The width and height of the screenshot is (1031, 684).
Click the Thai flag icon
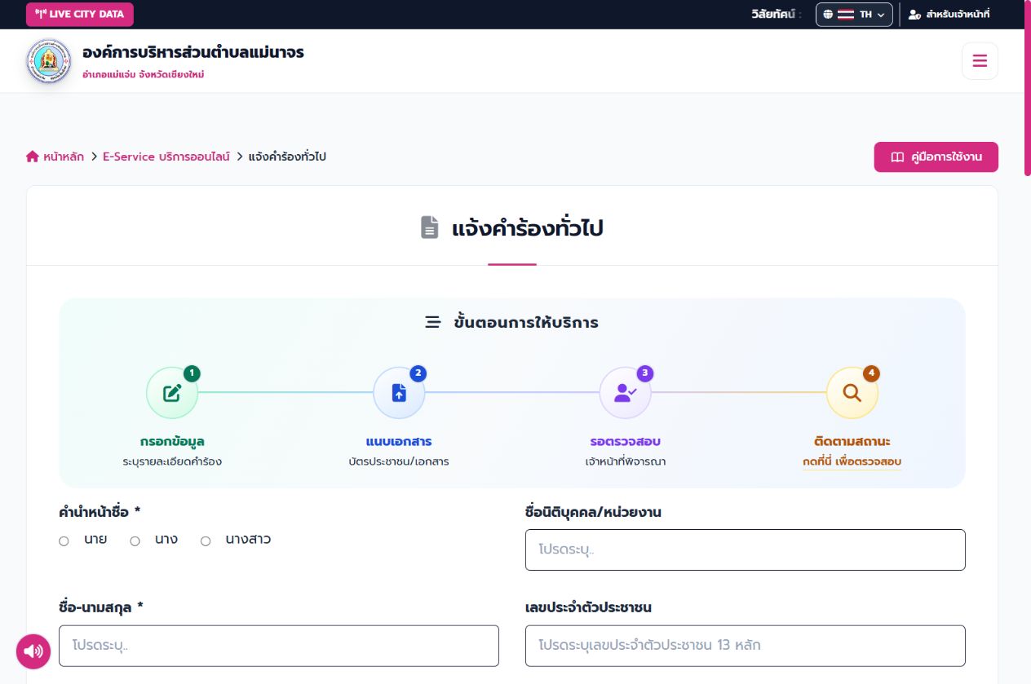(x=846, y=15)
